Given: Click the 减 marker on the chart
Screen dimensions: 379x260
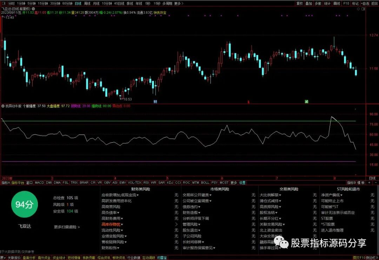Looking at the screenshot, I should [306, 102].
